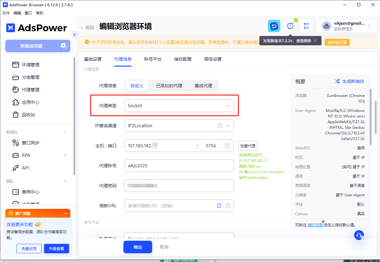Open the 窗口 menu
This screenshot has height=262, width=380.
click(x=28, y=13)
